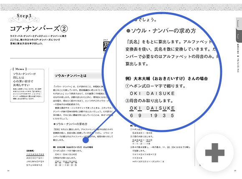Click the コア・ナンバーズ page title

[39, 29]
